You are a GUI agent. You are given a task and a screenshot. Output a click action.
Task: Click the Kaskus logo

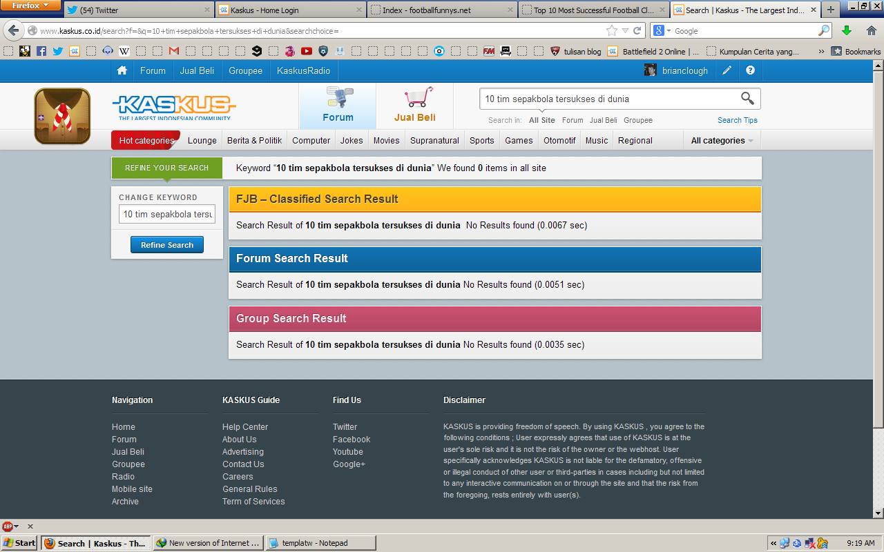pos(173,107)
